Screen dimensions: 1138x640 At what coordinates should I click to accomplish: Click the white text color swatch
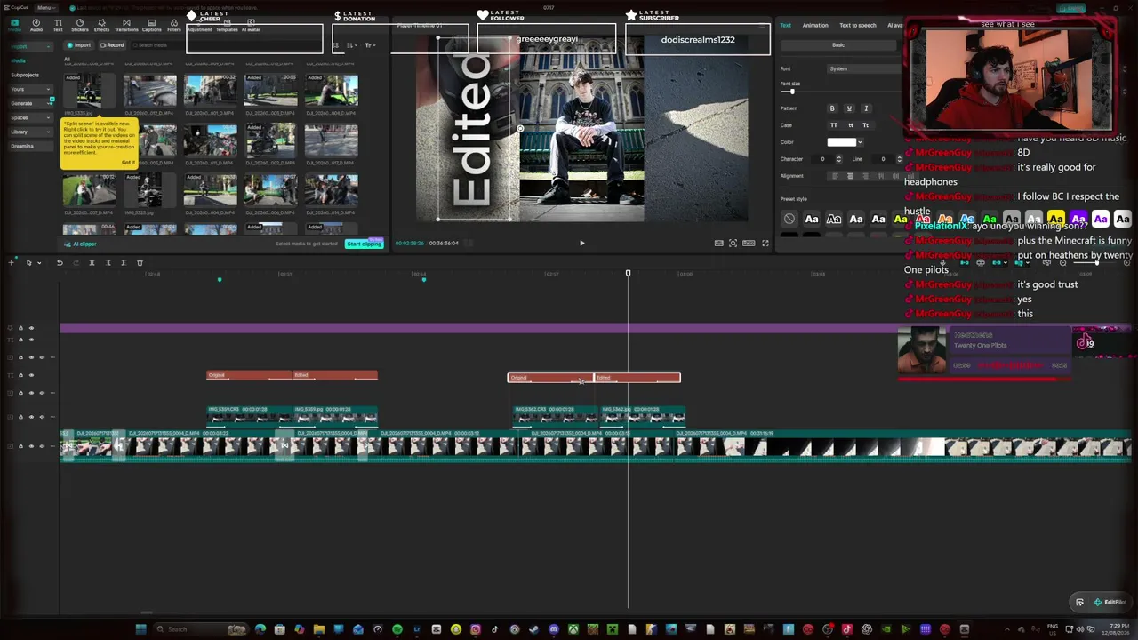(x=841, y=142)
